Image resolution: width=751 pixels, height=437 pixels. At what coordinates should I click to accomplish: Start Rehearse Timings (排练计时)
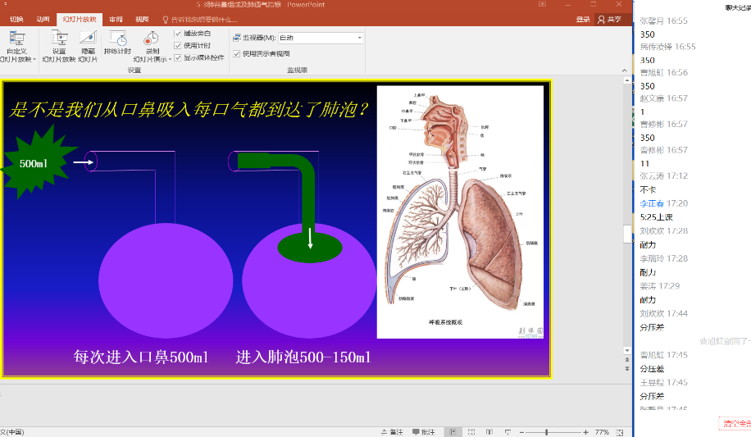[x=117, y=39]
